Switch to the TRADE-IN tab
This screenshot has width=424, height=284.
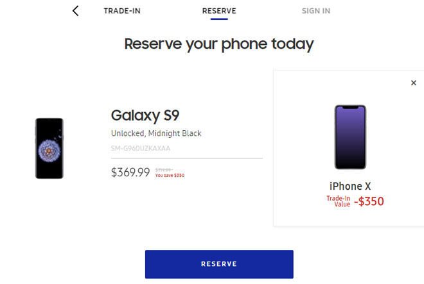point(122,11)
